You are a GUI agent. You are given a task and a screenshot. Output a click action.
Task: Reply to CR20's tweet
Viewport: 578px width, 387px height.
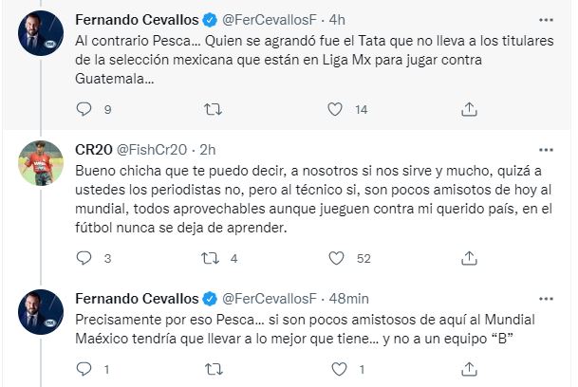click(x=84, y=257)
